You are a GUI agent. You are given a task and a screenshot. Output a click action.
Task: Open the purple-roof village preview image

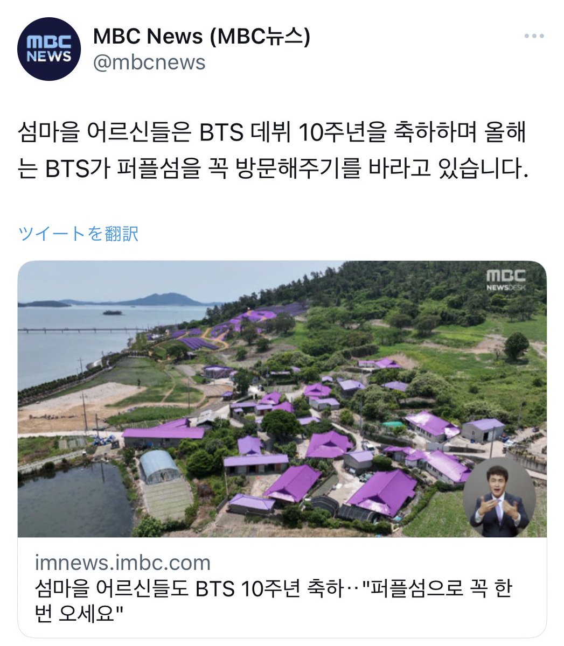282,399
